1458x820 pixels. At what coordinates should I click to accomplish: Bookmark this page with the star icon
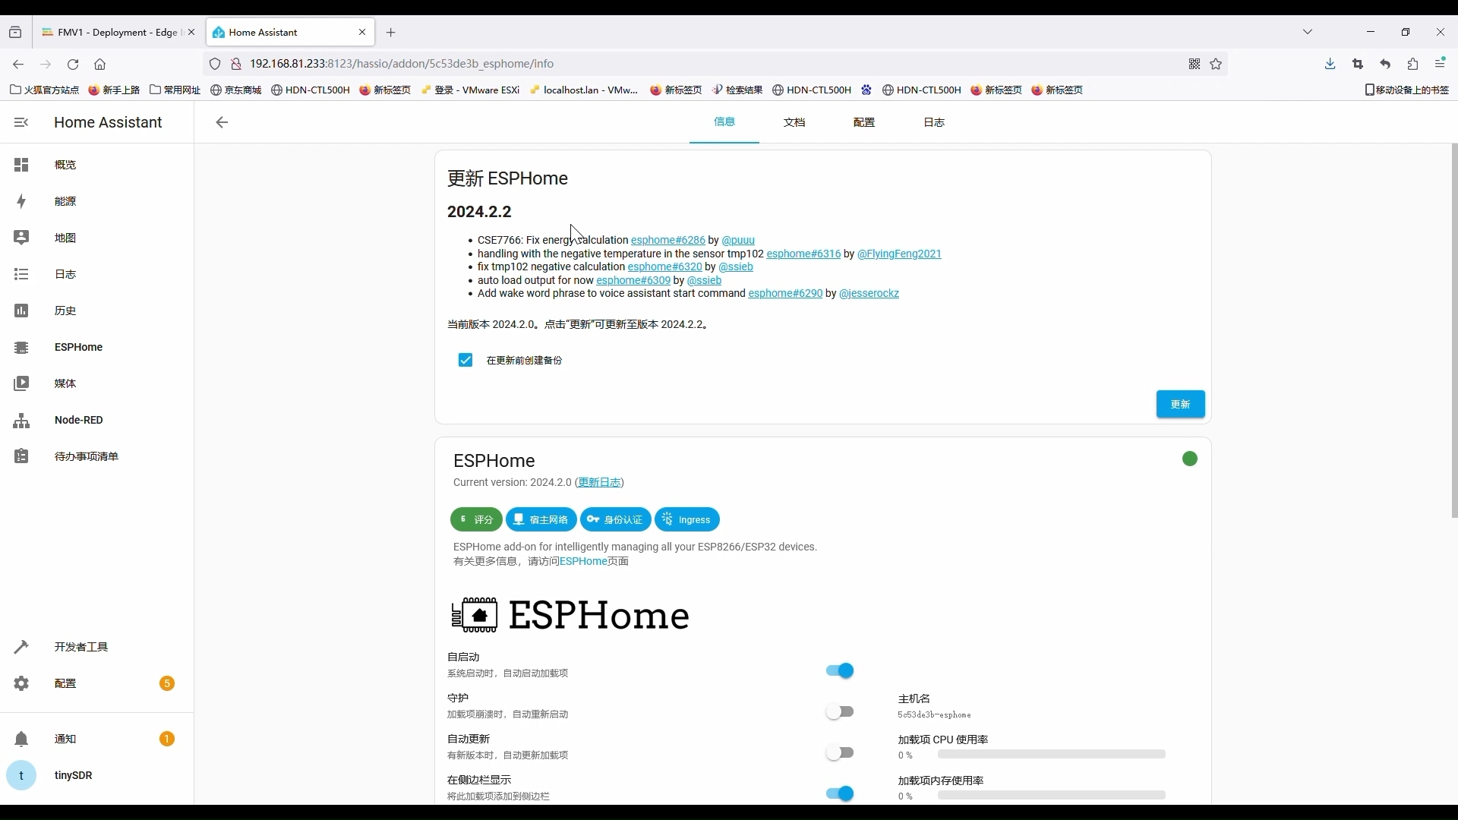[x=1216, y=64]
